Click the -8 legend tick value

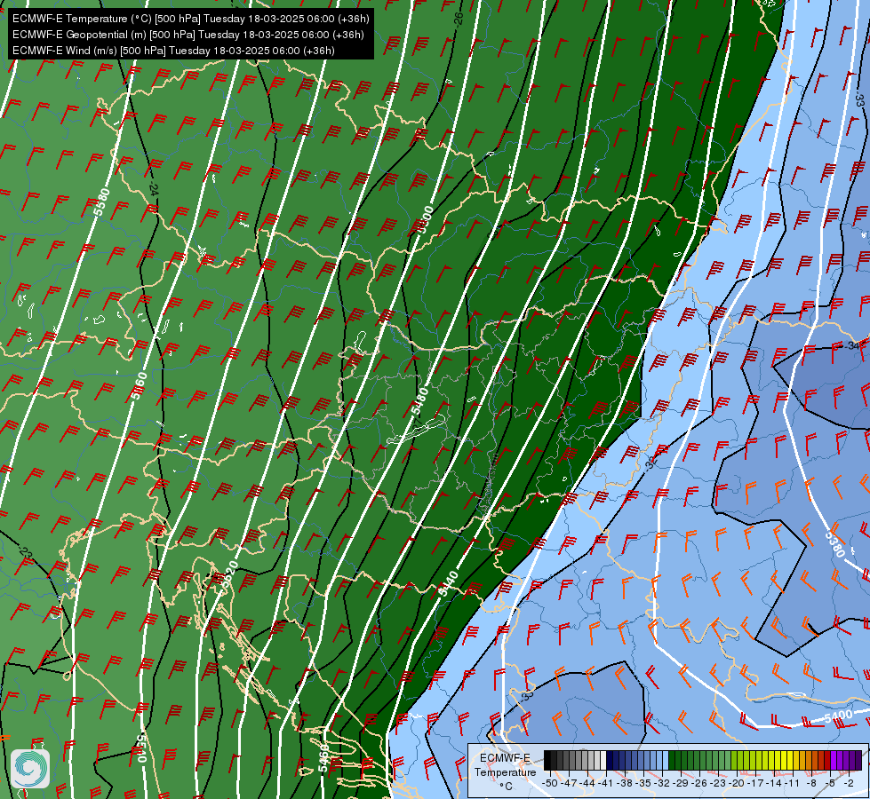point(812,783)
